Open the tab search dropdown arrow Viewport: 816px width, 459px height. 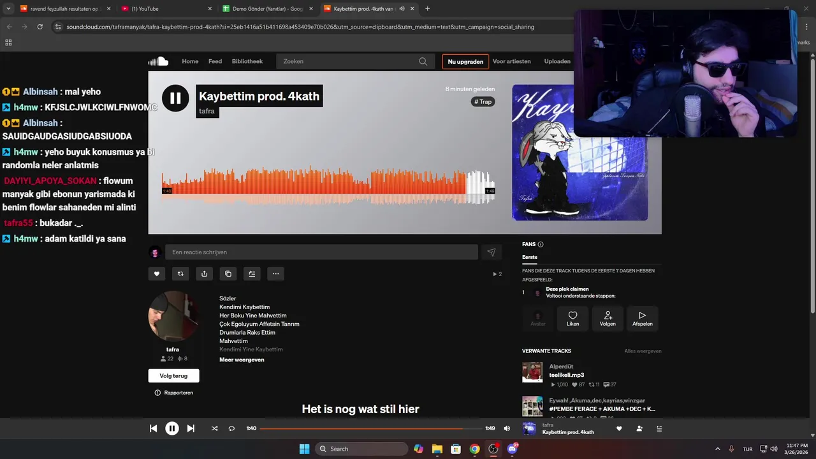pyautogui.click(x=8, y=8)
